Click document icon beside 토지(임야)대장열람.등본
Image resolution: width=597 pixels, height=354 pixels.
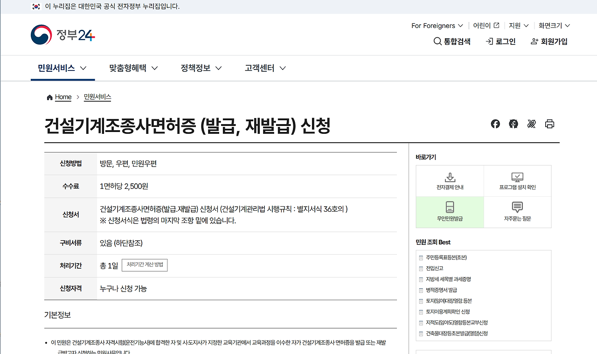(x=421, y=301)
